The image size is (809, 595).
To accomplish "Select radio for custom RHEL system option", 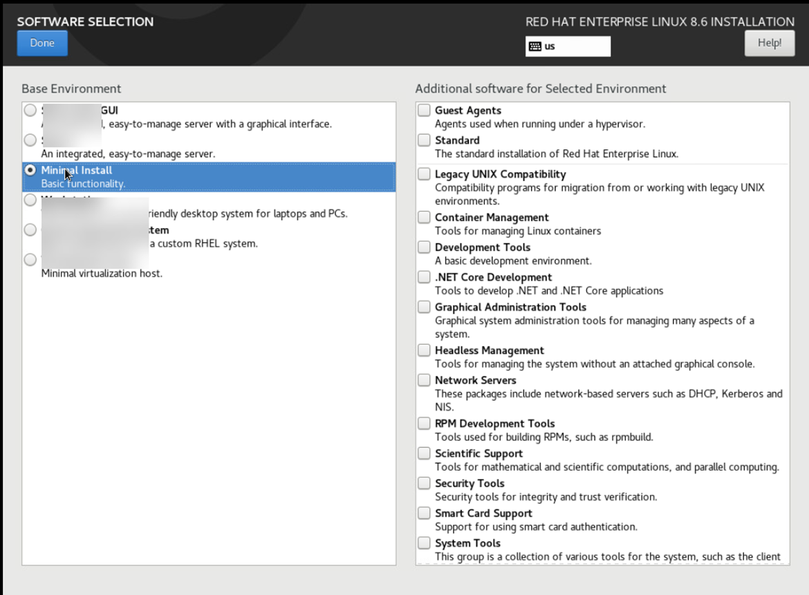I will pos(30,229).
